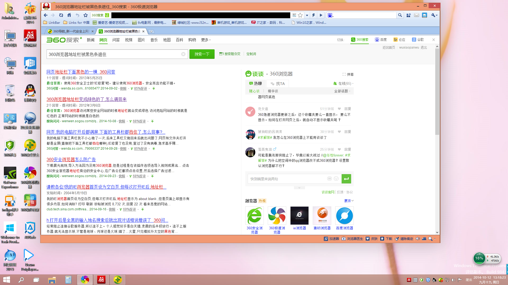Screen dimensions: 508x285
Task: Launch 浏览器医生 browser doctor
Action: tap(352, 239)
